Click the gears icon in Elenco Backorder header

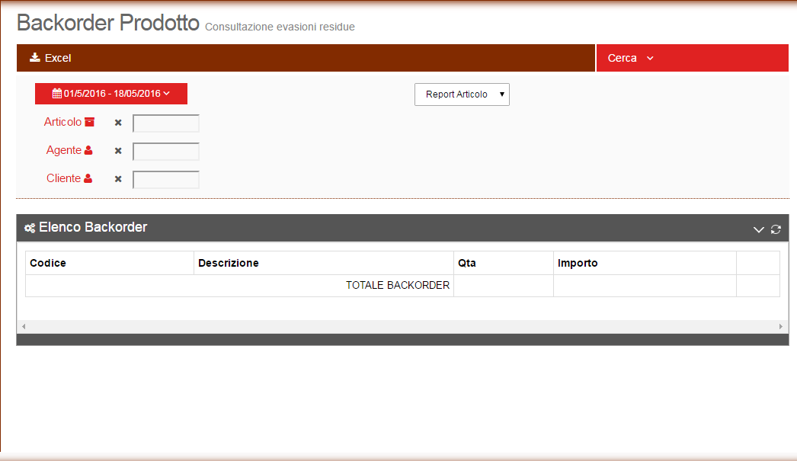[30, 228]
